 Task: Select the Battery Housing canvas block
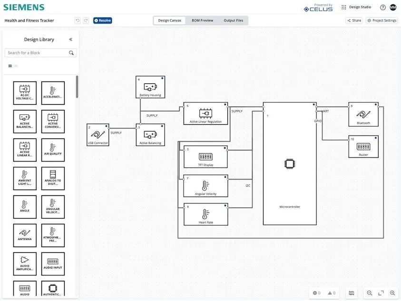[150, 87]
